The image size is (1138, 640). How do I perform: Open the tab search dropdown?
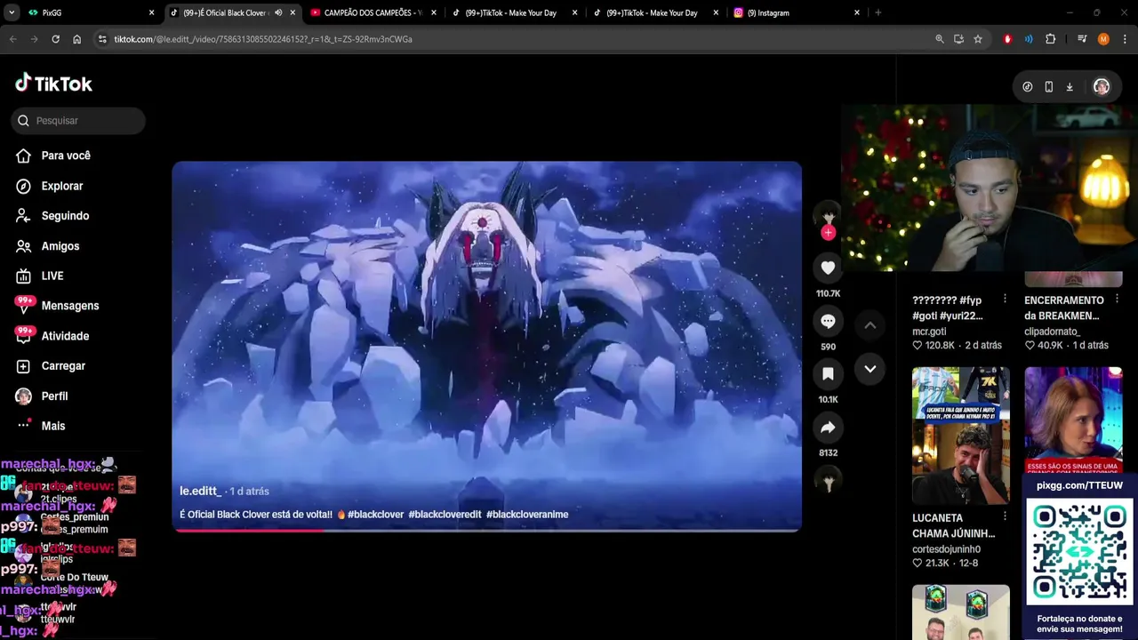tap(11, 12)
